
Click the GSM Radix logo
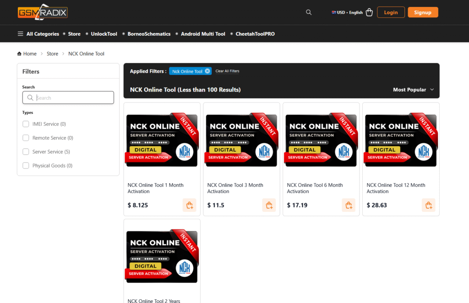point(43,12)
